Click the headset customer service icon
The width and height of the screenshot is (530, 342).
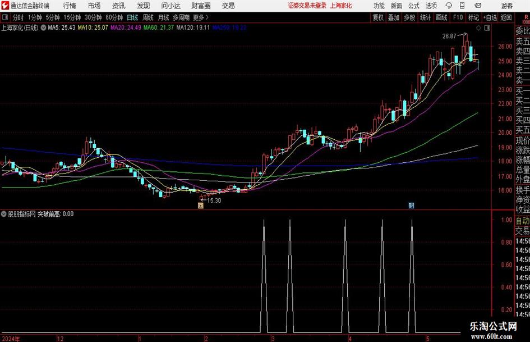point(449,6)
